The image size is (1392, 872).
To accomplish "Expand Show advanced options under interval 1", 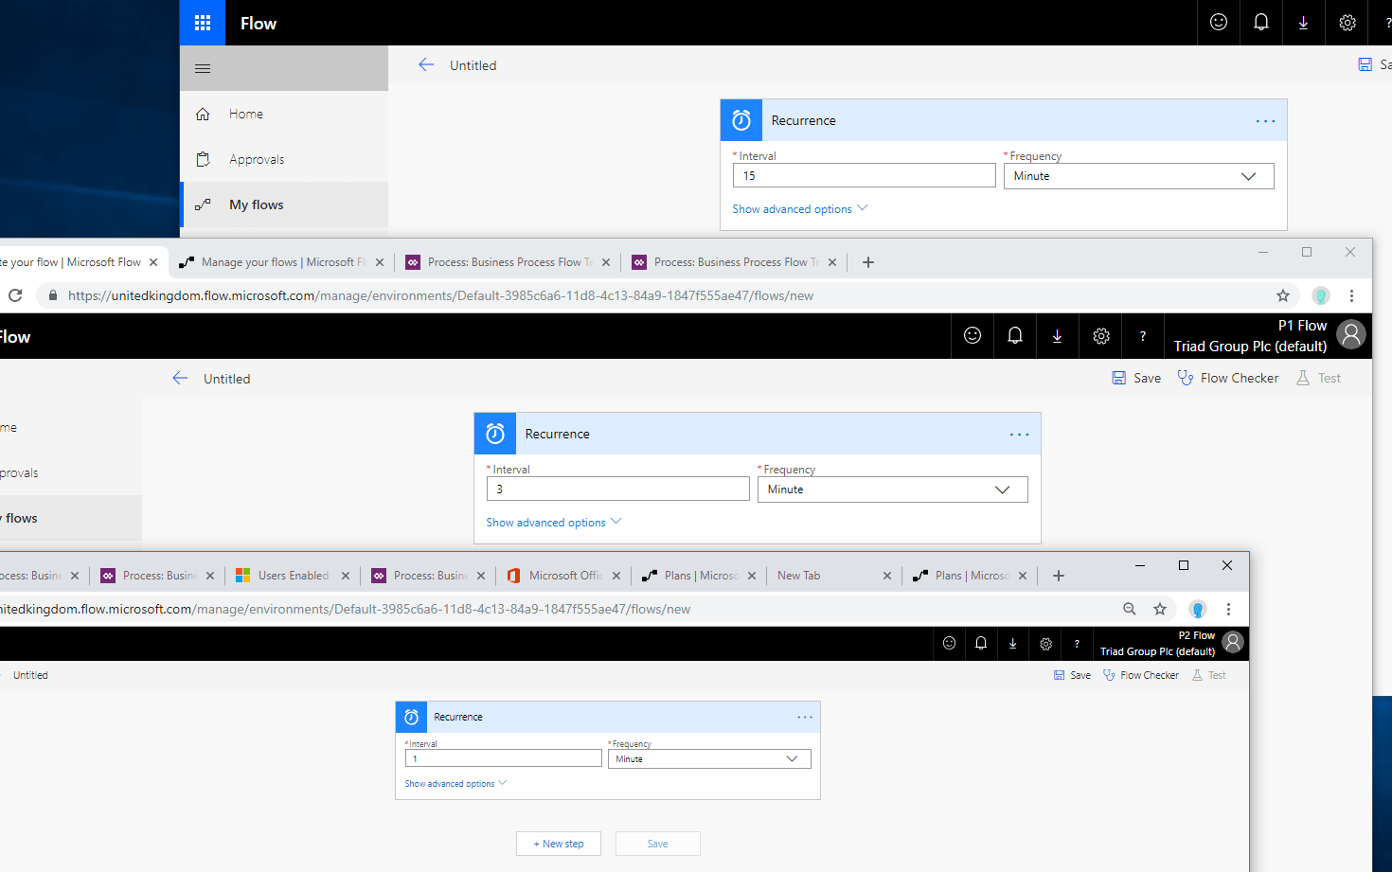I will tap(455, 784).
